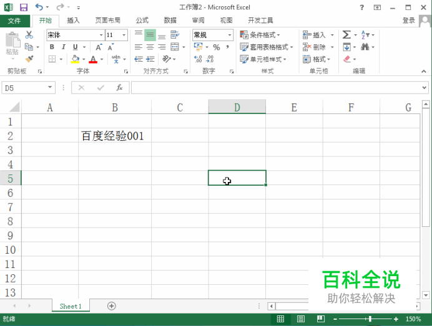Viewport: 432px width, 326px height.
Task: Merge and center the selected cells
Action: click(175, 47)
